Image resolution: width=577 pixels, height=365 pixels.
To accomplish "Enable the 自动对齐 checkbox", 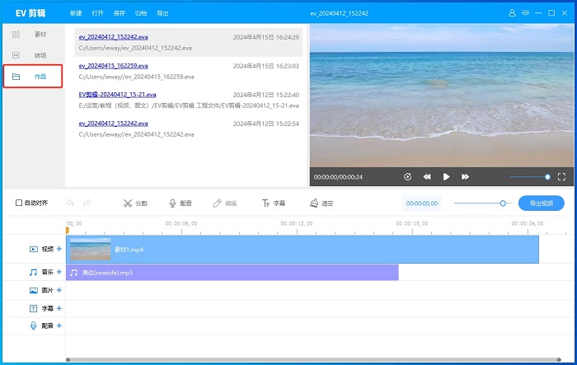I will 20,203.
